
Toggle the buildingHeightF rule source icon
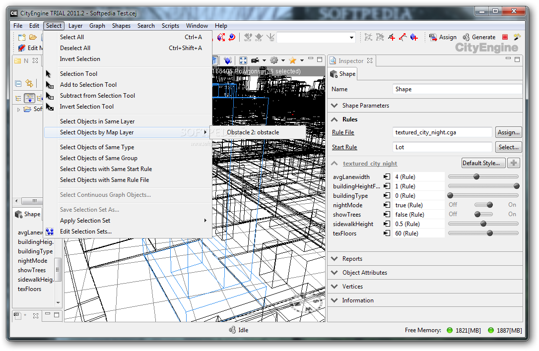coord(387,186)
